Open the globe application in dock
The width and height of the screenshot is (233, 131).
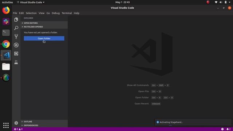click(6, 78)
